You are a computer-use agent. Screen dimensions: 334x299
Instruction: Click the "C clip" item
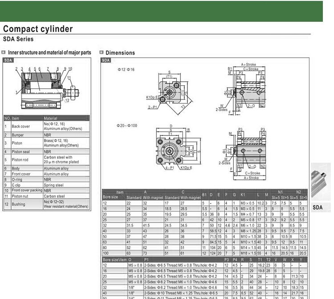(16, 185)
